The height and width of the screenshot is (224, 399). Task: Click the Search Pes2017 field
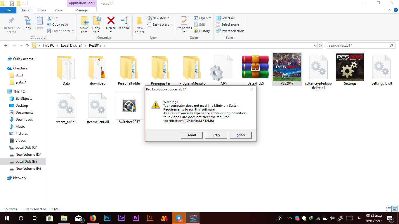pyautogui.click(x=360, y=45)
